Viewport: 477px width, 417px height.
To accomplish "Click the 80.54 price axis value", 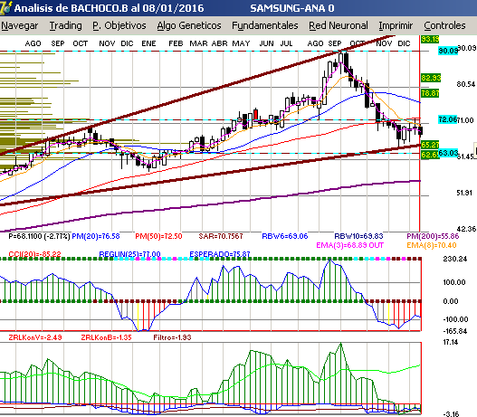I will (x=466, y=84).
